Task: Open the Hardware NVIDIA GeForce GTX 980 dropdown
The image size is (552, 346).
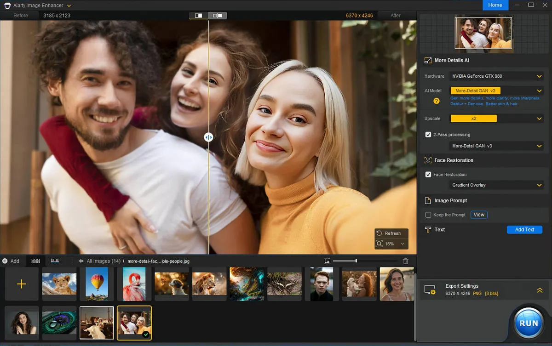Action: click(x=496, y=76)
